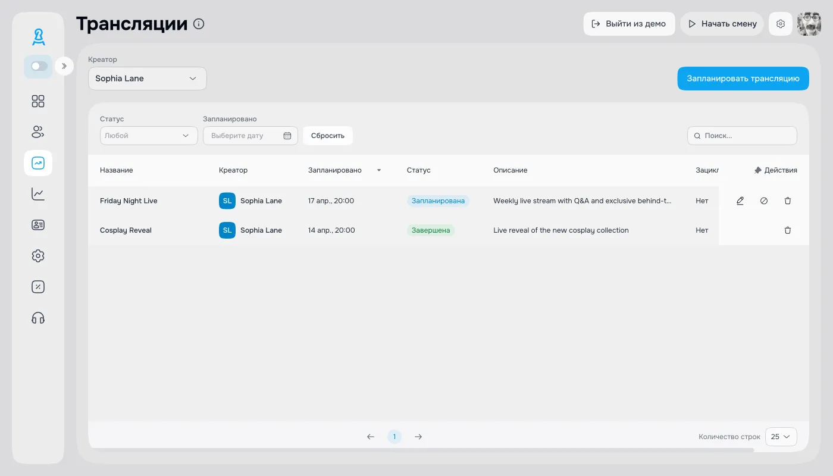The image size is (833, 476).
Task: Open the analytics line chart sidebar icon
Action: pos(38,194)
